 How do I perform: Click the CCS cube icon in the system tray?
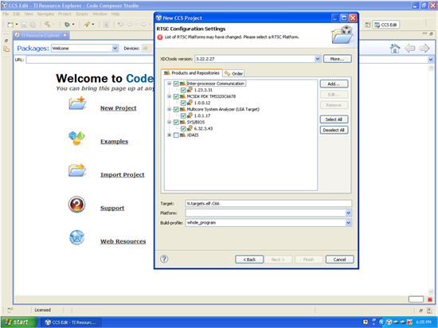(x=389, y=322)
